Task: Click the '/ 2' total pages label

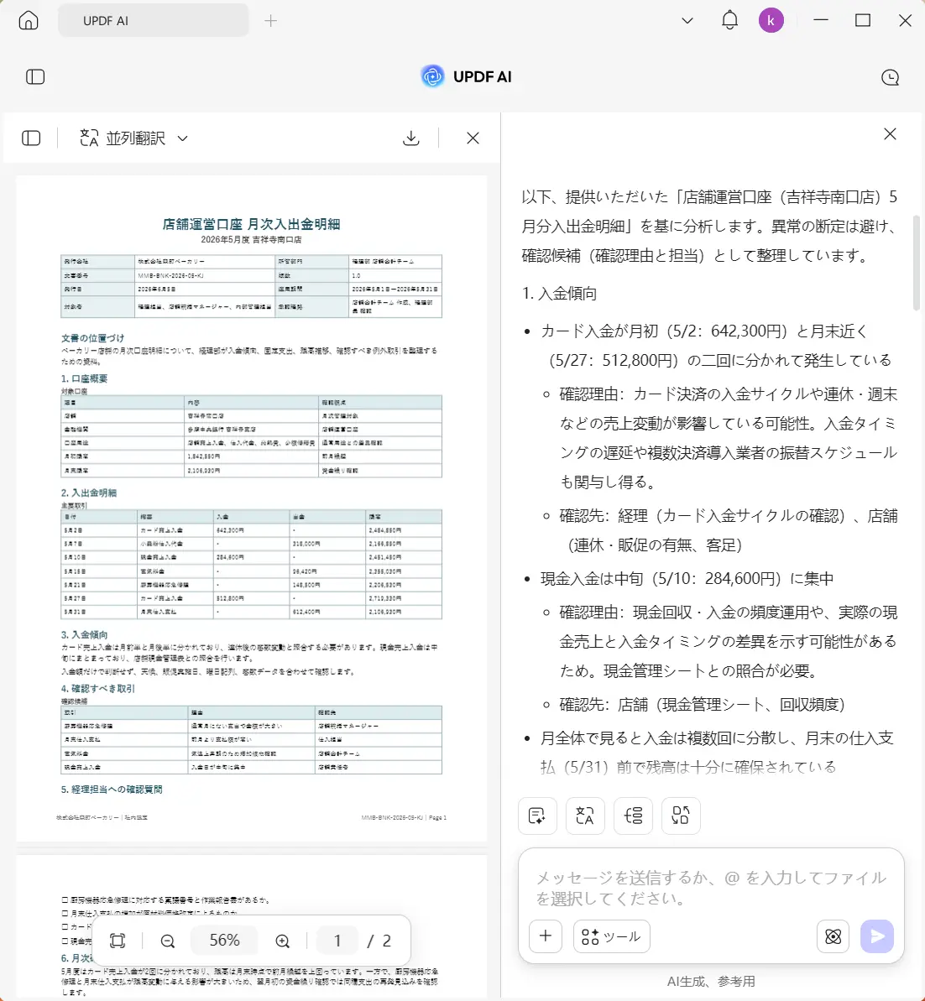Action: coord(379,941)
